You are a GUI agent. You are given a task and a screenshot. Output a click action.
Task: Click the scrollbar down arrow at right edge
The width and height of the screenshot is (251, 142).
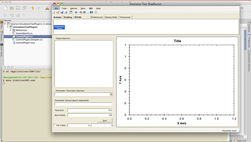coord(245,134)
